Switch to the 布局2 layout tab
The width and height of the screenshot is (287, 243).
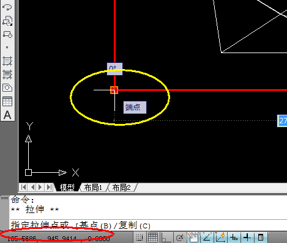coord(121,187)
